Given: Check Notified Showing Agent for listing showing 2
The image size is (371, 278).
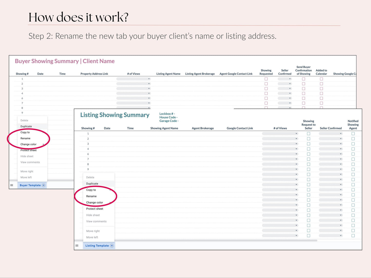Looking at the screenshot, I should 353,139.
